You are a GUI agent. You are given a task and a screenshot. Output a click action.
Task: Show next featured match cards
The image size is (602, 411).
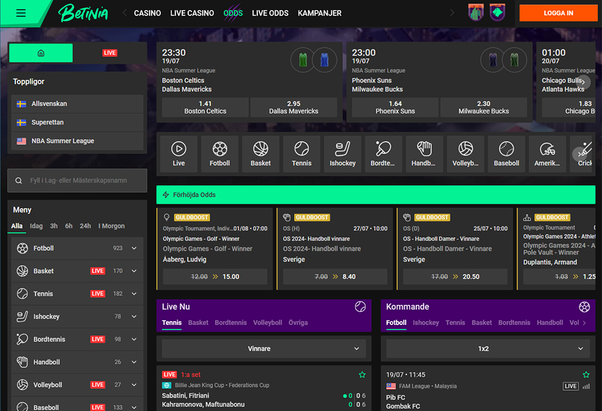pyautogui.click(x=584, y=82)
